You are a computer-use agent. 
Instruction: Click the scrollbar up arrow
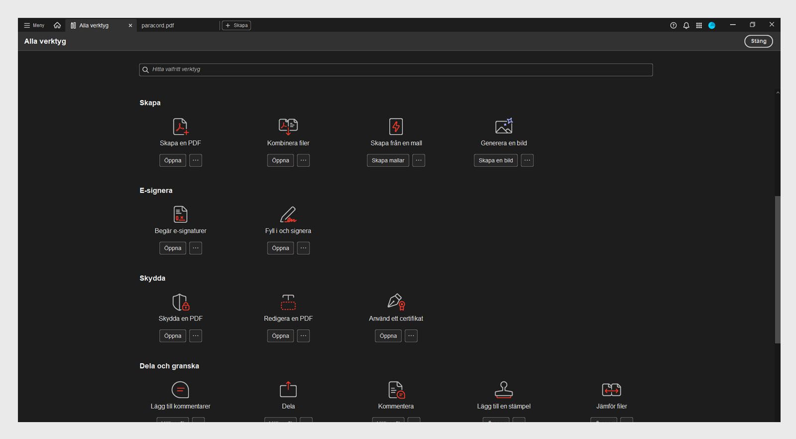[778, 93]
